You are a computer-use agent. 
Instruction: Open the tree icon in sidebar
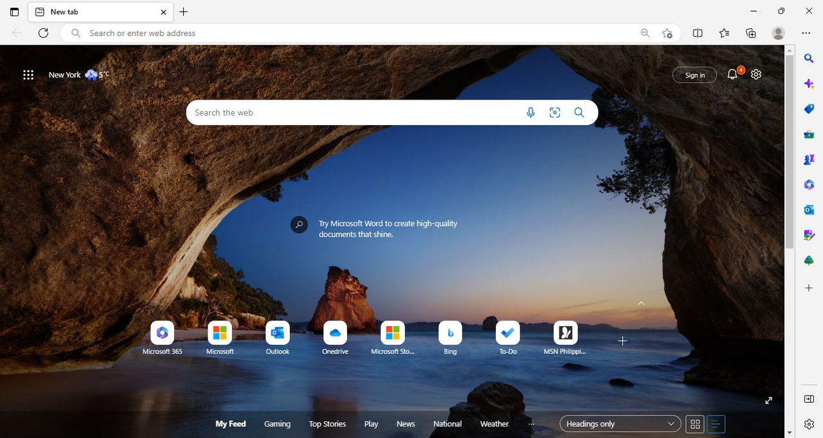click(809, 260)
